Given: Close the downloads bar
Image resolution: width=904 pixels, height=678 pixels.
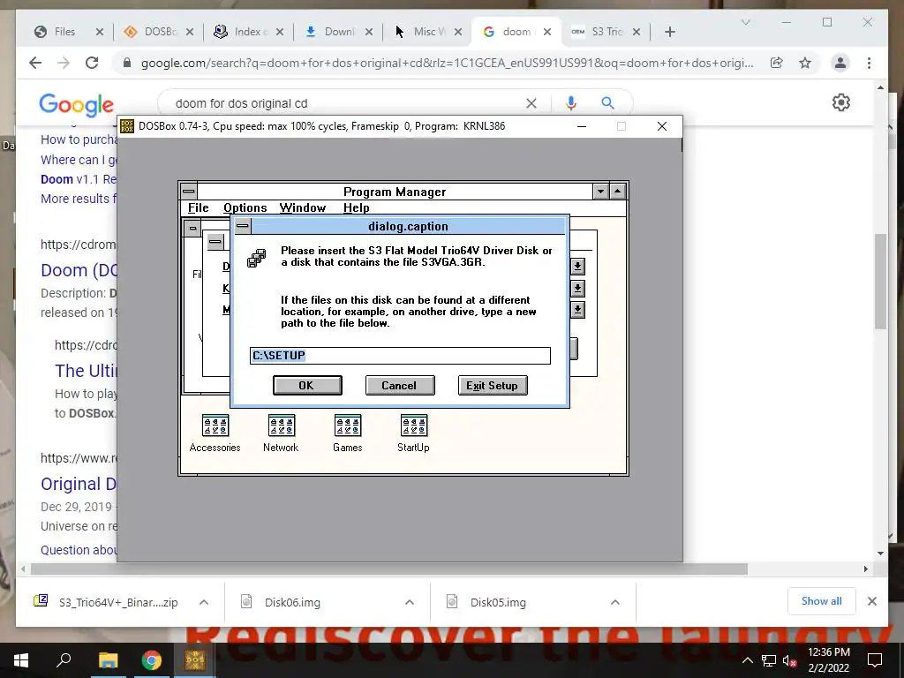Looking at the screenshot, I should pyautogui.click(x=871, y=601).
